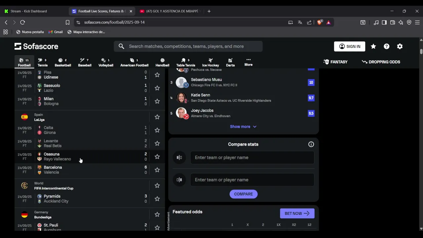
Task: Click second compare swap icon
Action: point(179,180)
